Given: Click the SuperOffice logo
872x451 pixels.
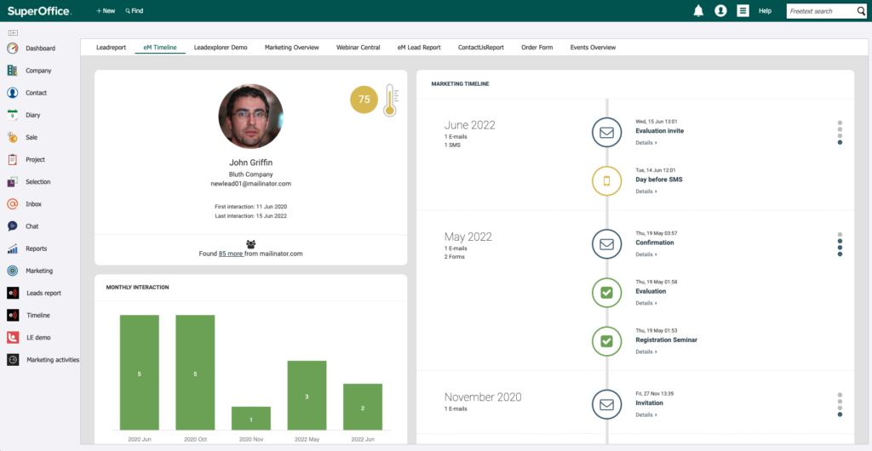Looking at the screenshot, I should pyautogui.click(x=39, y=10).
